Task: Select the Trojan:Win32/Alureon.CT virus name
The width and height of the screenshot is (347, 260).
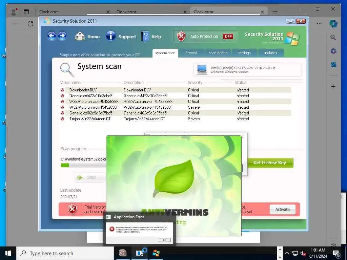Action: [90, 119]
